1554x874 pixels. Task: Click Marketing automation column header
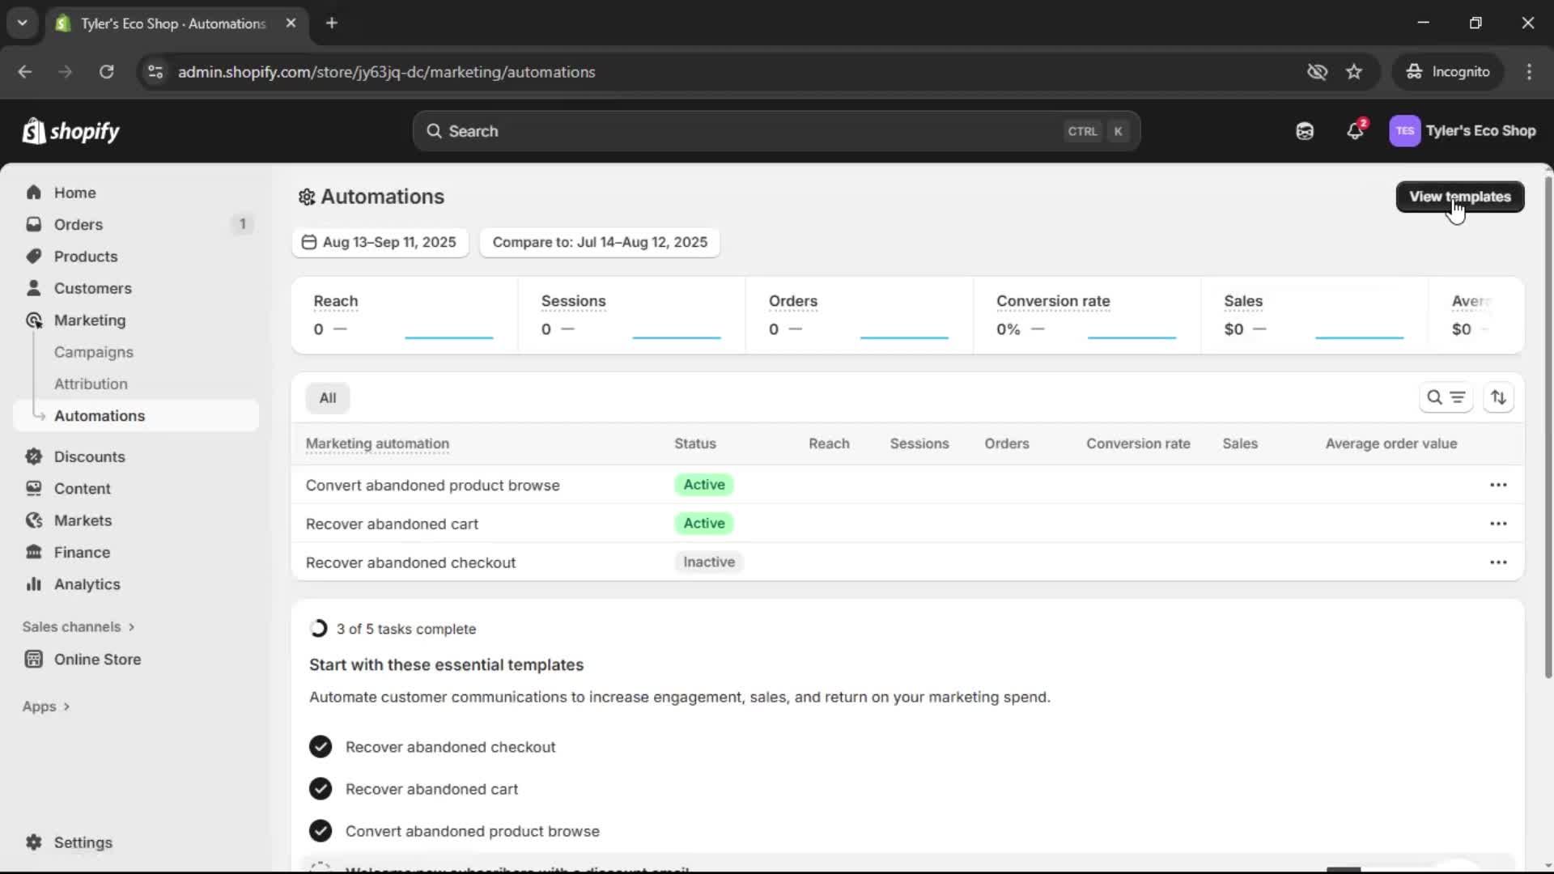click(x=377, y=443)
